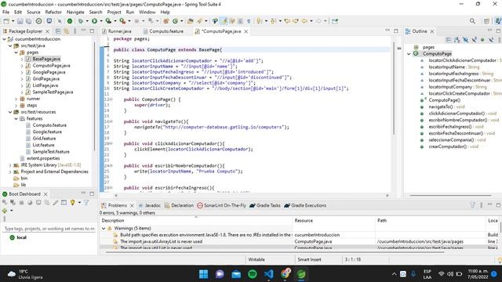The height and width of the screenshot is (282, 502).
Task: Click the Description column header in Problems
Action: coord(196,221)
